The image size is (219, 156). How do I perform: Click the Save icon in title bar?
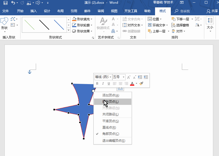5,3
